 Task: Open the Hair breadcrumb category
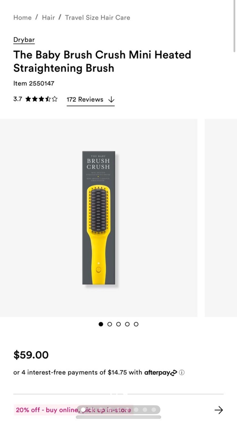49,17
